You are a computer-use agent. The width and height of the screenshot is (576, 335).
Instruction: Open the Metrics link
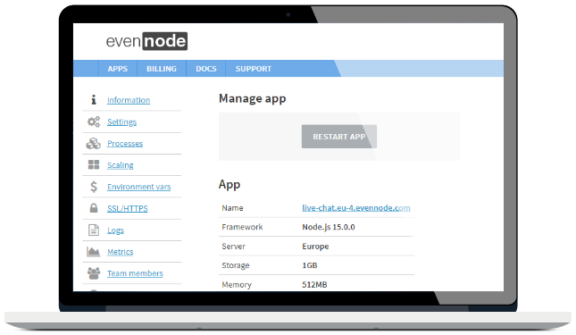coord(121,252)
